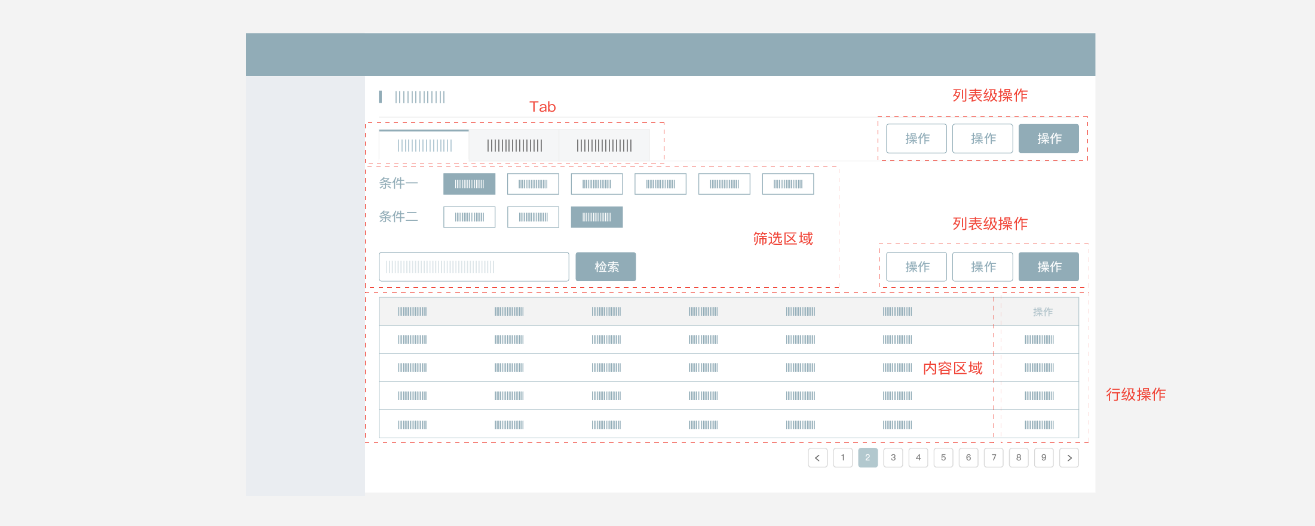Select the first chip in 条件二 row
This screenshot has width=1315, height=526.
(x=470, y=217)
